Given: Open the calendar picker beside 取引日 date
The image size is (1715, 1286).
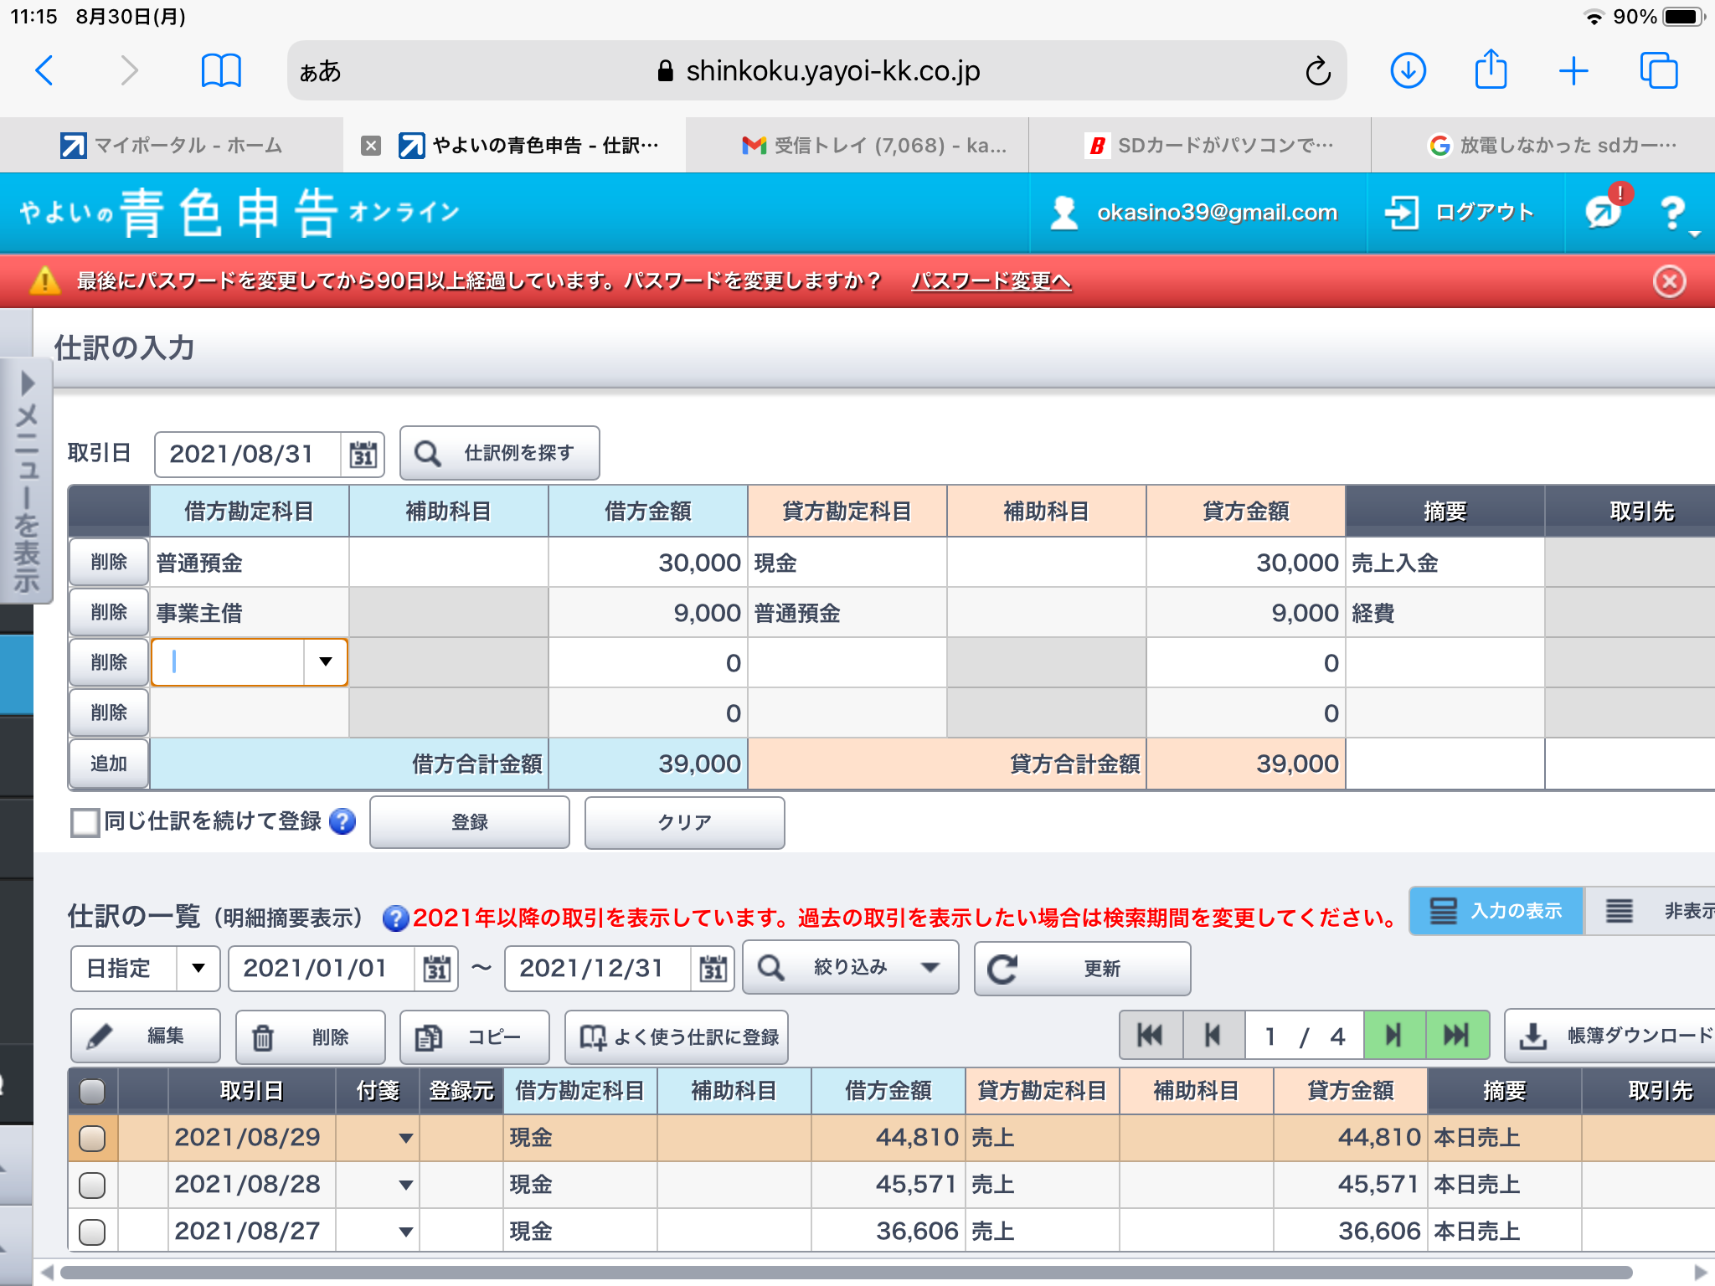Looking at the screenshot, I should 363,455.
